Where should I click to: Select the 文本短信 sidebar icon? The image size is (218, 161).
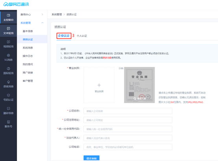click(x=8, y=28)
